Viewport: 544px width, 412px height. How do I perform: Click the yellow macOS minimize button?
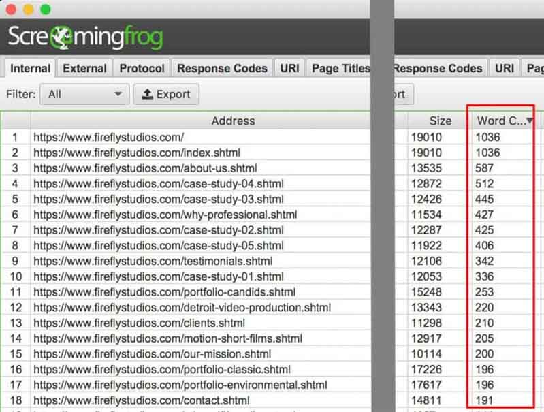coord(28,10)
